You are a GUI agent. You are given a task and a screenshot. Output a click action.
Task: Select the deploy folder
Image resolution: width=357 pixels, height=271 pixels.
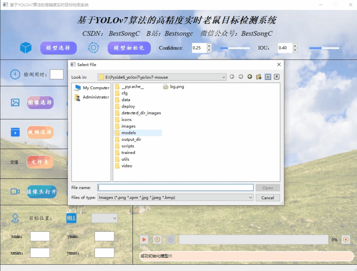coord(125,106)
